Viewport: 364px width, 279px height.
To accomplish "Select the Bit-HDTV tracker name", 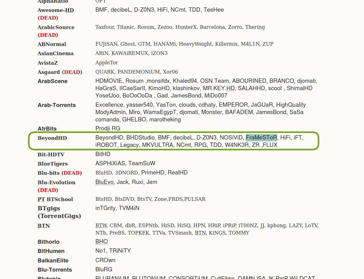I will tap(51, 155).
